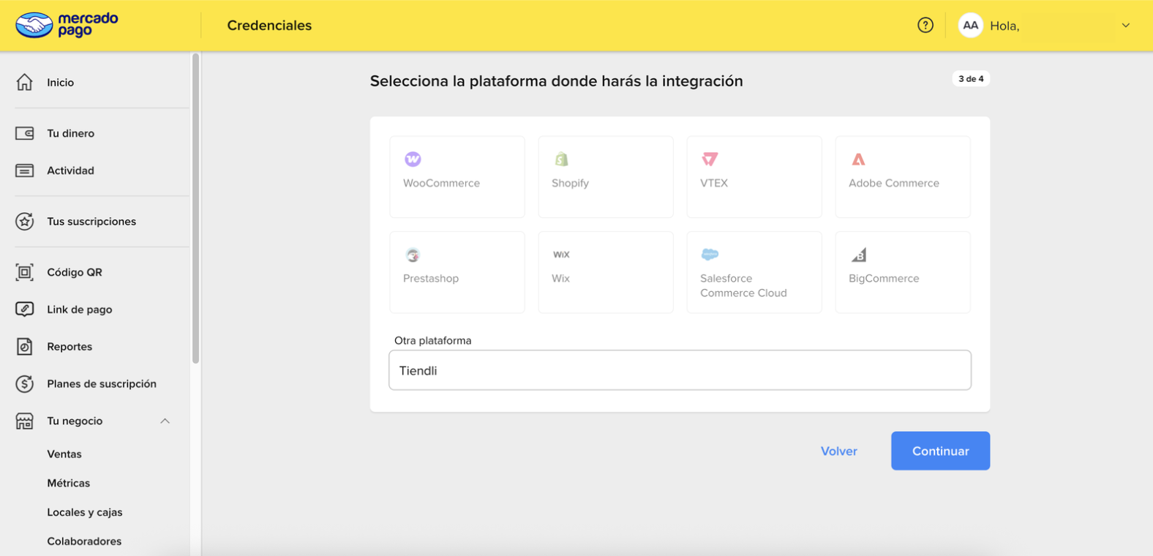1153x556 pixels.
Task: Click the Prestashop logo icon
Action: [413, 255]
